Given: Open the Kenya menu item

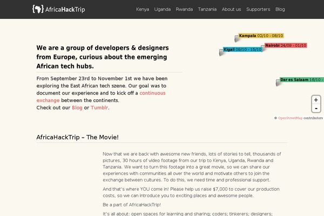Looking at the screenshot, I should pos(143,9).
